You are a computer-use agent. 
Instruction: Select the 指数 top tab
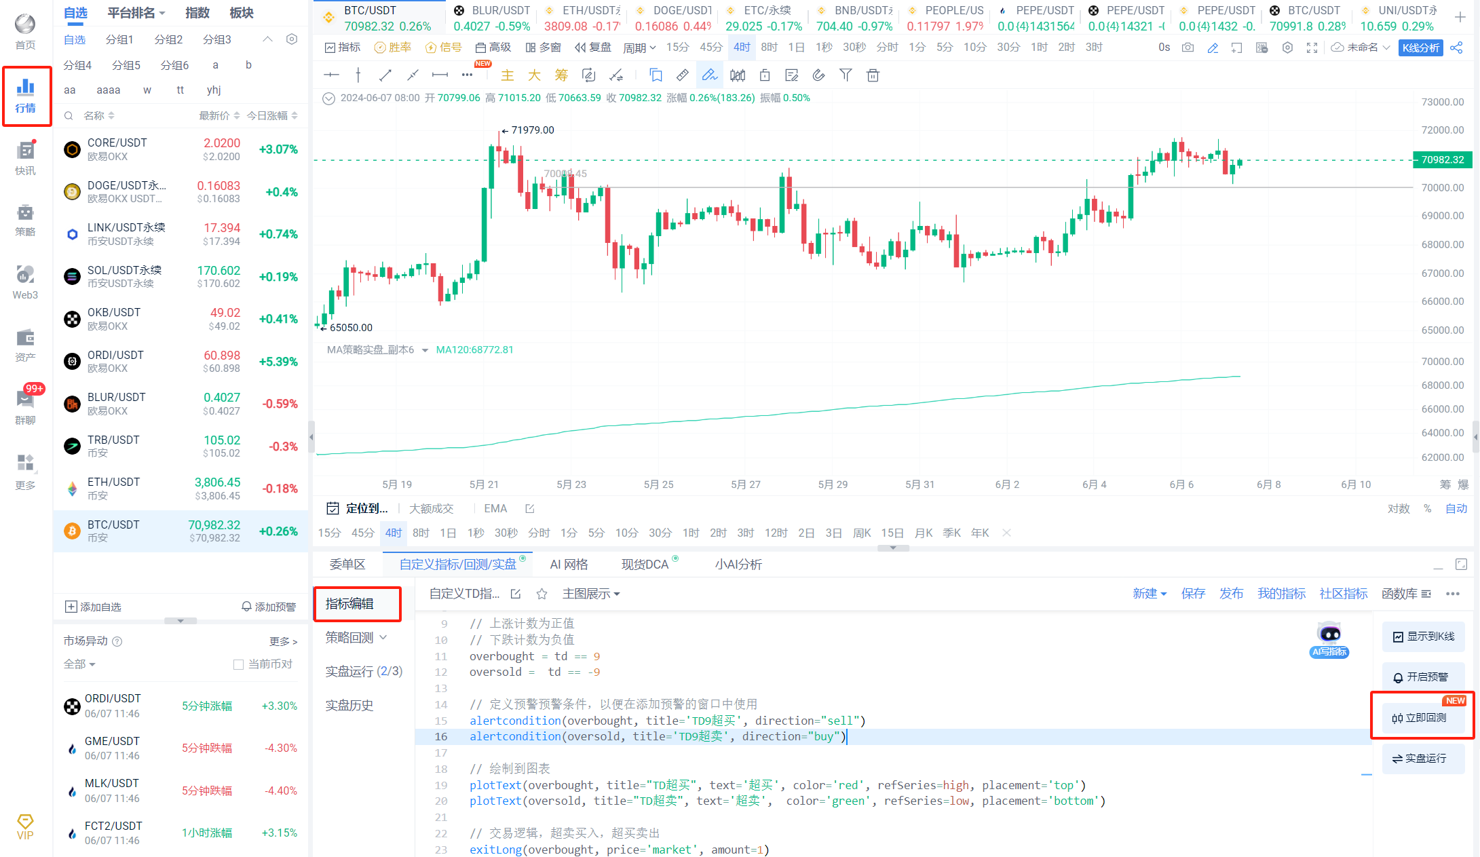point(197,13)
